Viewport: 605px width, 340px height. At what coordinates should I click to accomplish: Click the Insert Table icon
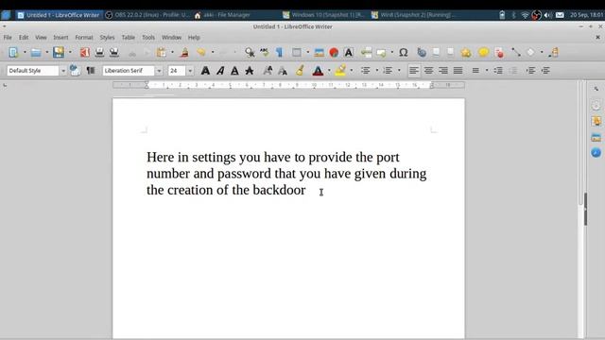(x=296, y=53)
